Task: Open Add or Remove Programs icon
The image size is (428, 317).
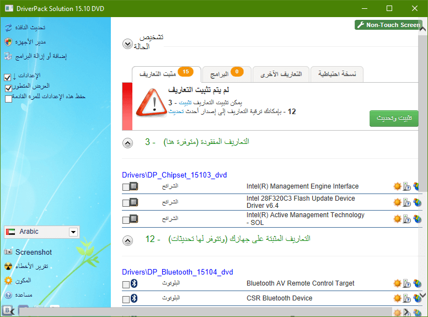Action: click(8, 56)
